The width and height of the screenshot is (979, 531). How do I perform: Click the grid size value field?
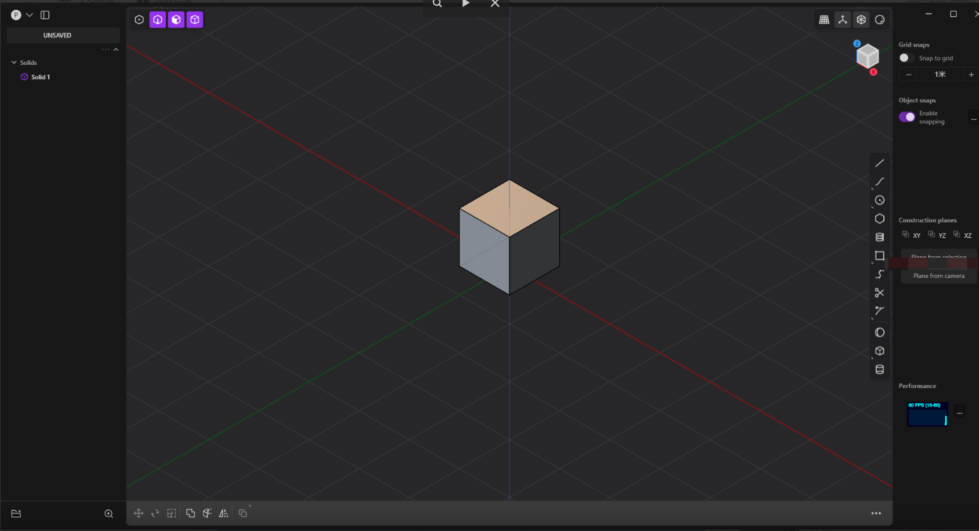940,75
